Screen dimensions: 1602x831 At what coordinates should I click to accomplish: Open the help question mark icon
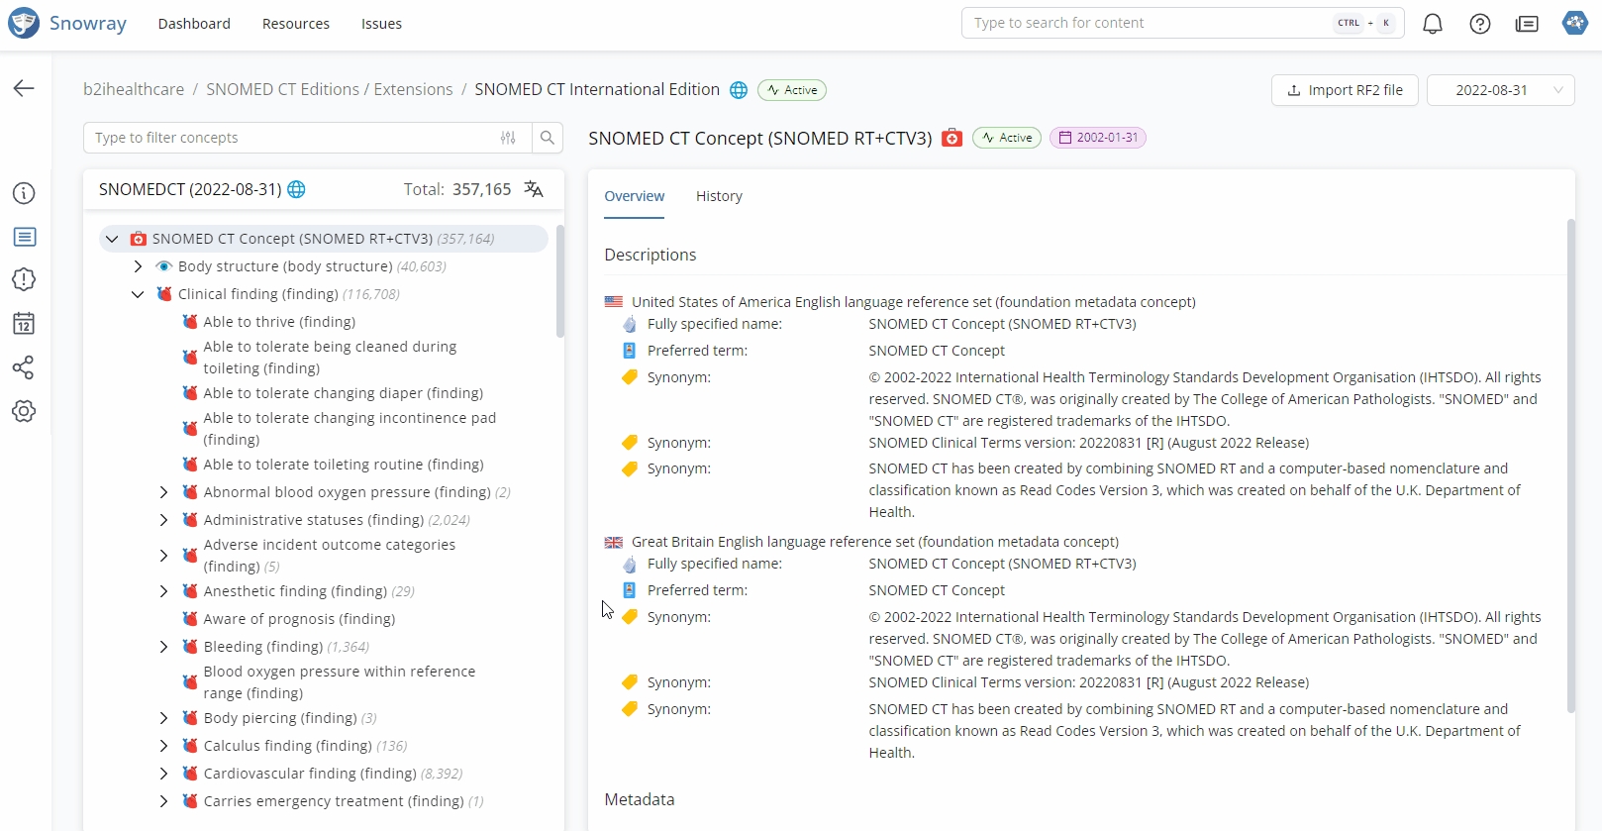click(1479, 24)
